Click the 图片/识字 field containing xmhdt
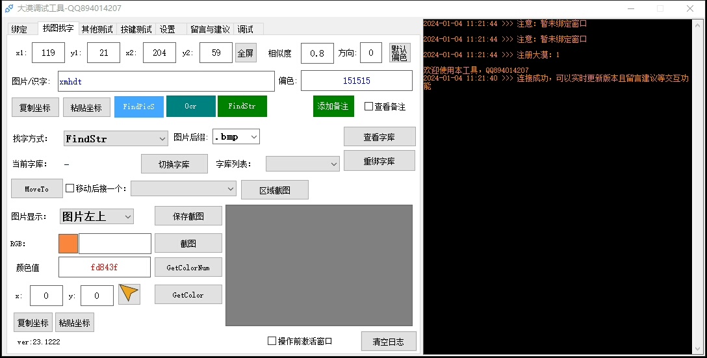The width and height of the screenshot is (707, 358). (166, 81)
